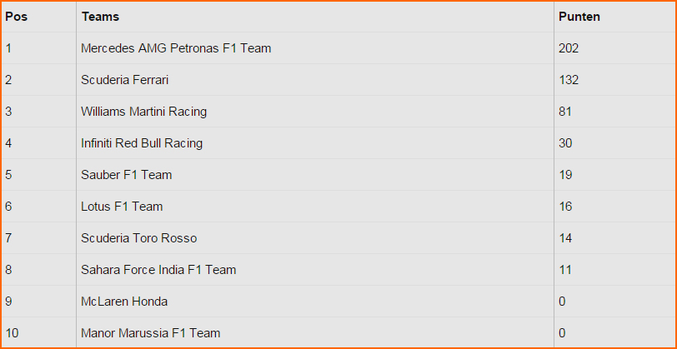
Task: Select Lotus F1 Team entry
Action: click(x=122, y=207)
